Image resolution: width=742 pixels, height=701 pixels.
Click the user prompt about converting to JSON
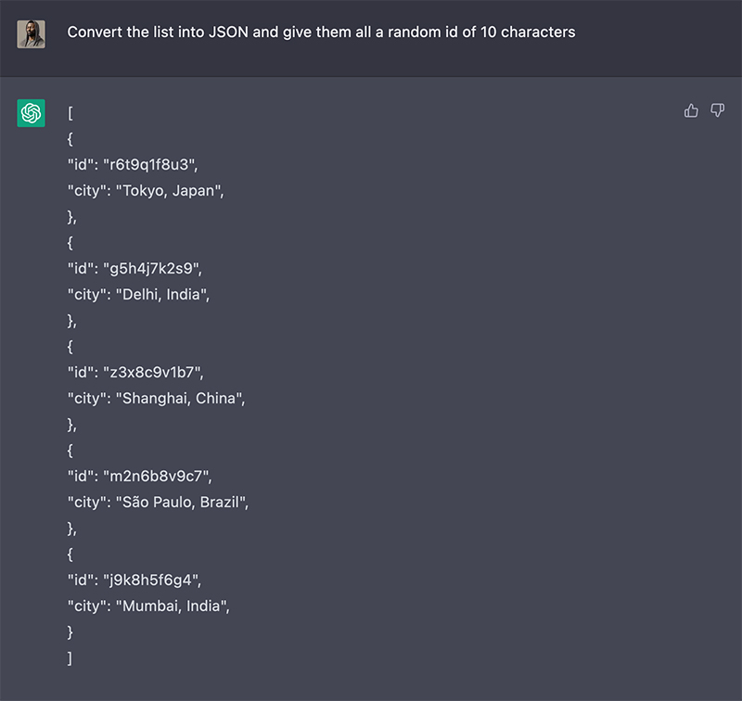321,32
